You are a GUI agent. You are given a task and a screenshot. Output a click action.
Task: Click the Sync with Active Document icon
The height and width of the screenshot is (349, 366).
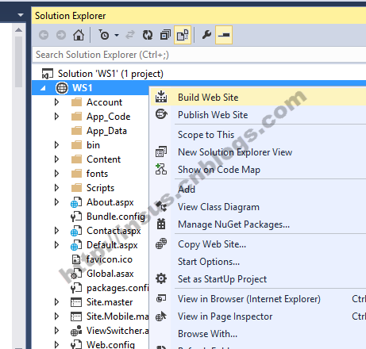[x=130, y=35]
